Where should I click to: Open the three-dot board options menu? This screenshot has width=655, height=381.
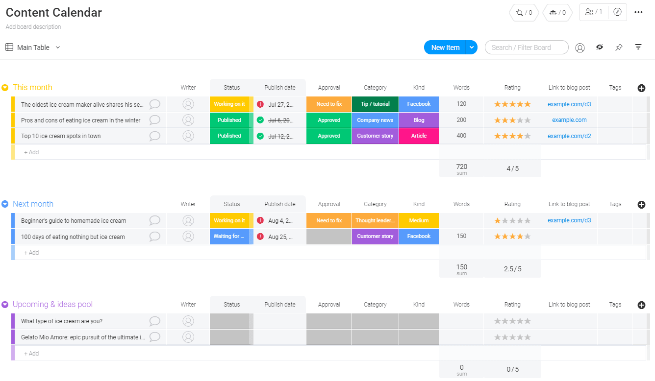(x=638, y=12)
